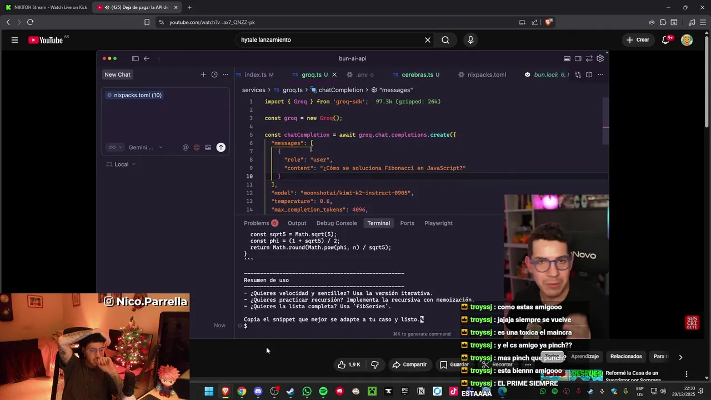Open the new browser tab plus button
This screenshot has width=711, height=400.
pyautogui.click(x=189, y=7)
